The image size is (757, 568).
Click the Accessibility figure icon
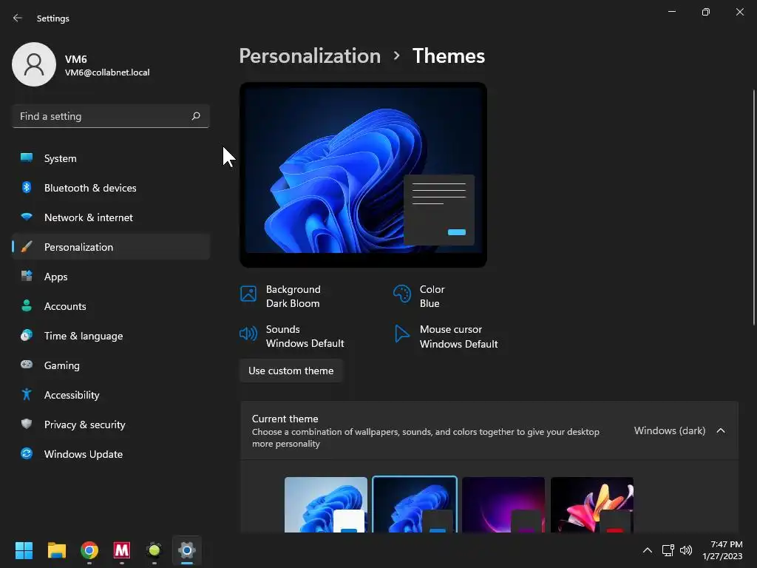27,395
